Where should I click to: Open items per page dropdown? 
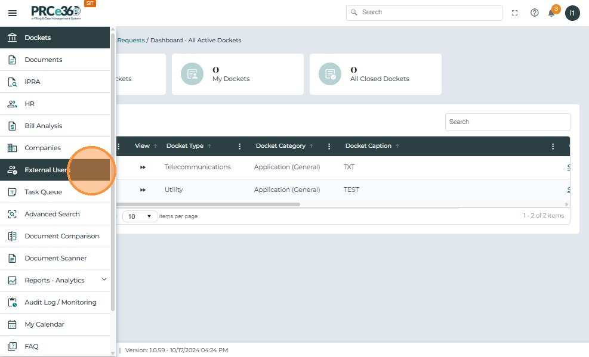point(140,216)
